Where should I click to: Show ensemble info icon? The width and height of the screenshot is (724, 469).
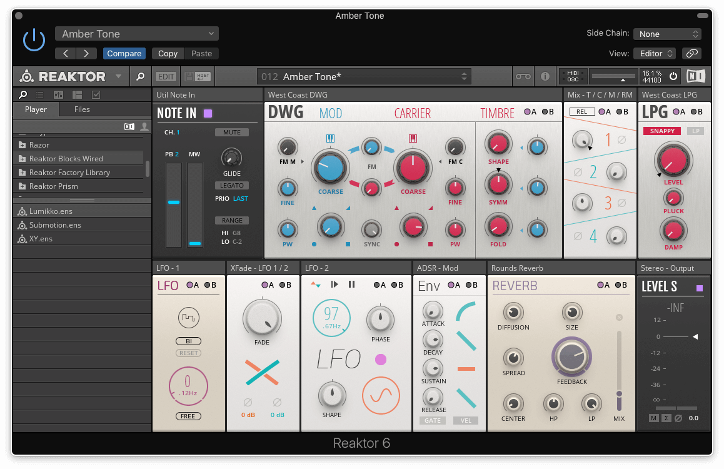tap(545, 77)
